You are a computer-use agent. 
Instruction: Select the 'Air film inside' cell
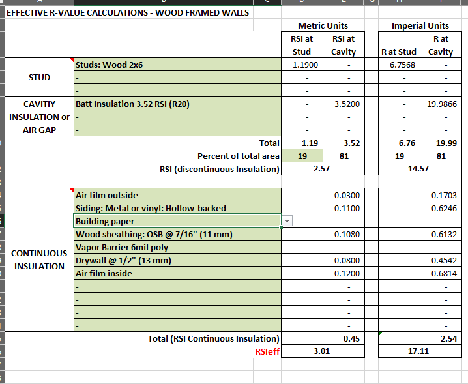pyautogui.click(x=177, y=273)
